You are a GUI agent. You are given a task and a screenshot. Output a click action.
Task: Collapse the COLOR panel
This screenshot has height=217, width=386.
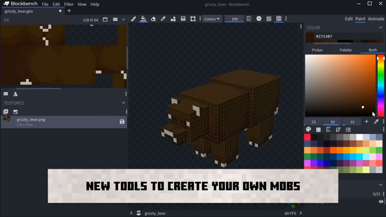click(x=381, y=28)
